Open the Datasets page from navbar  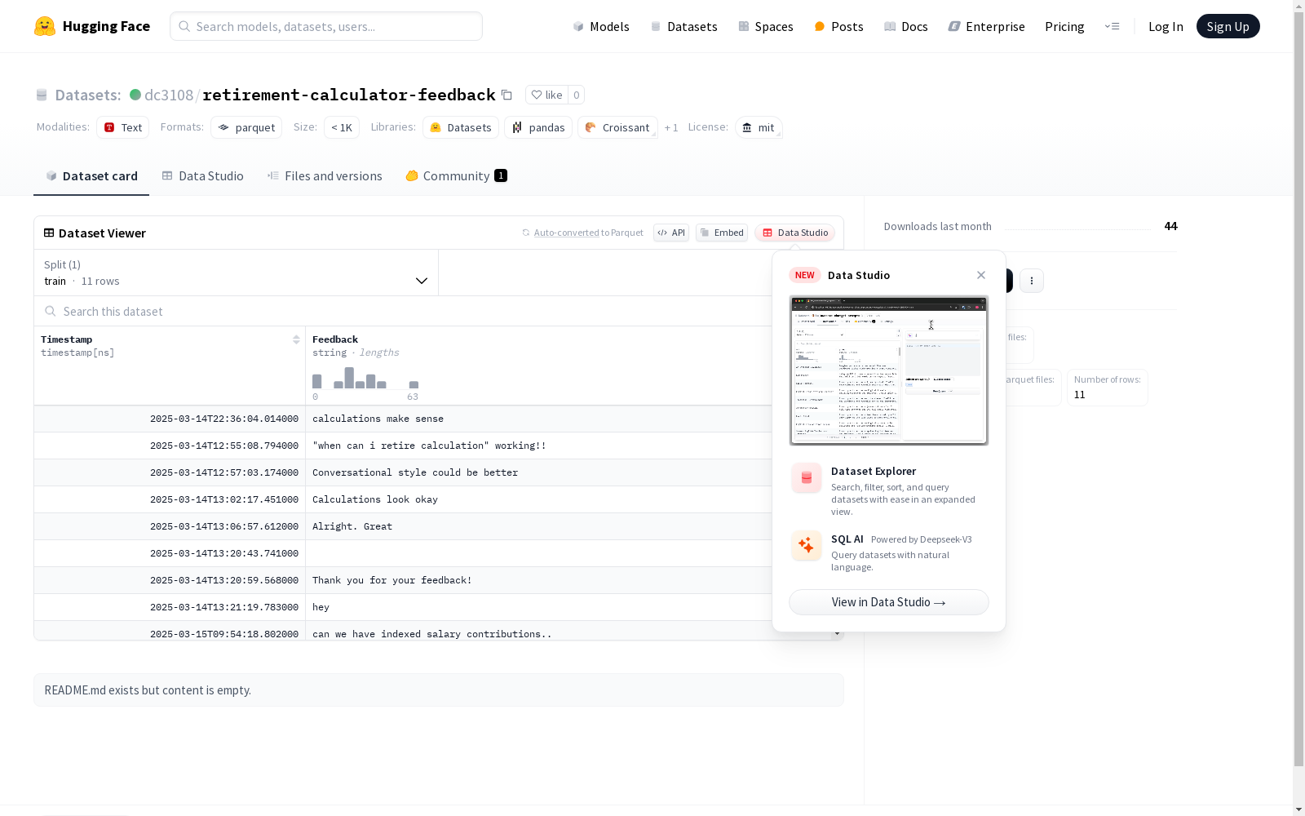point(683,26)
